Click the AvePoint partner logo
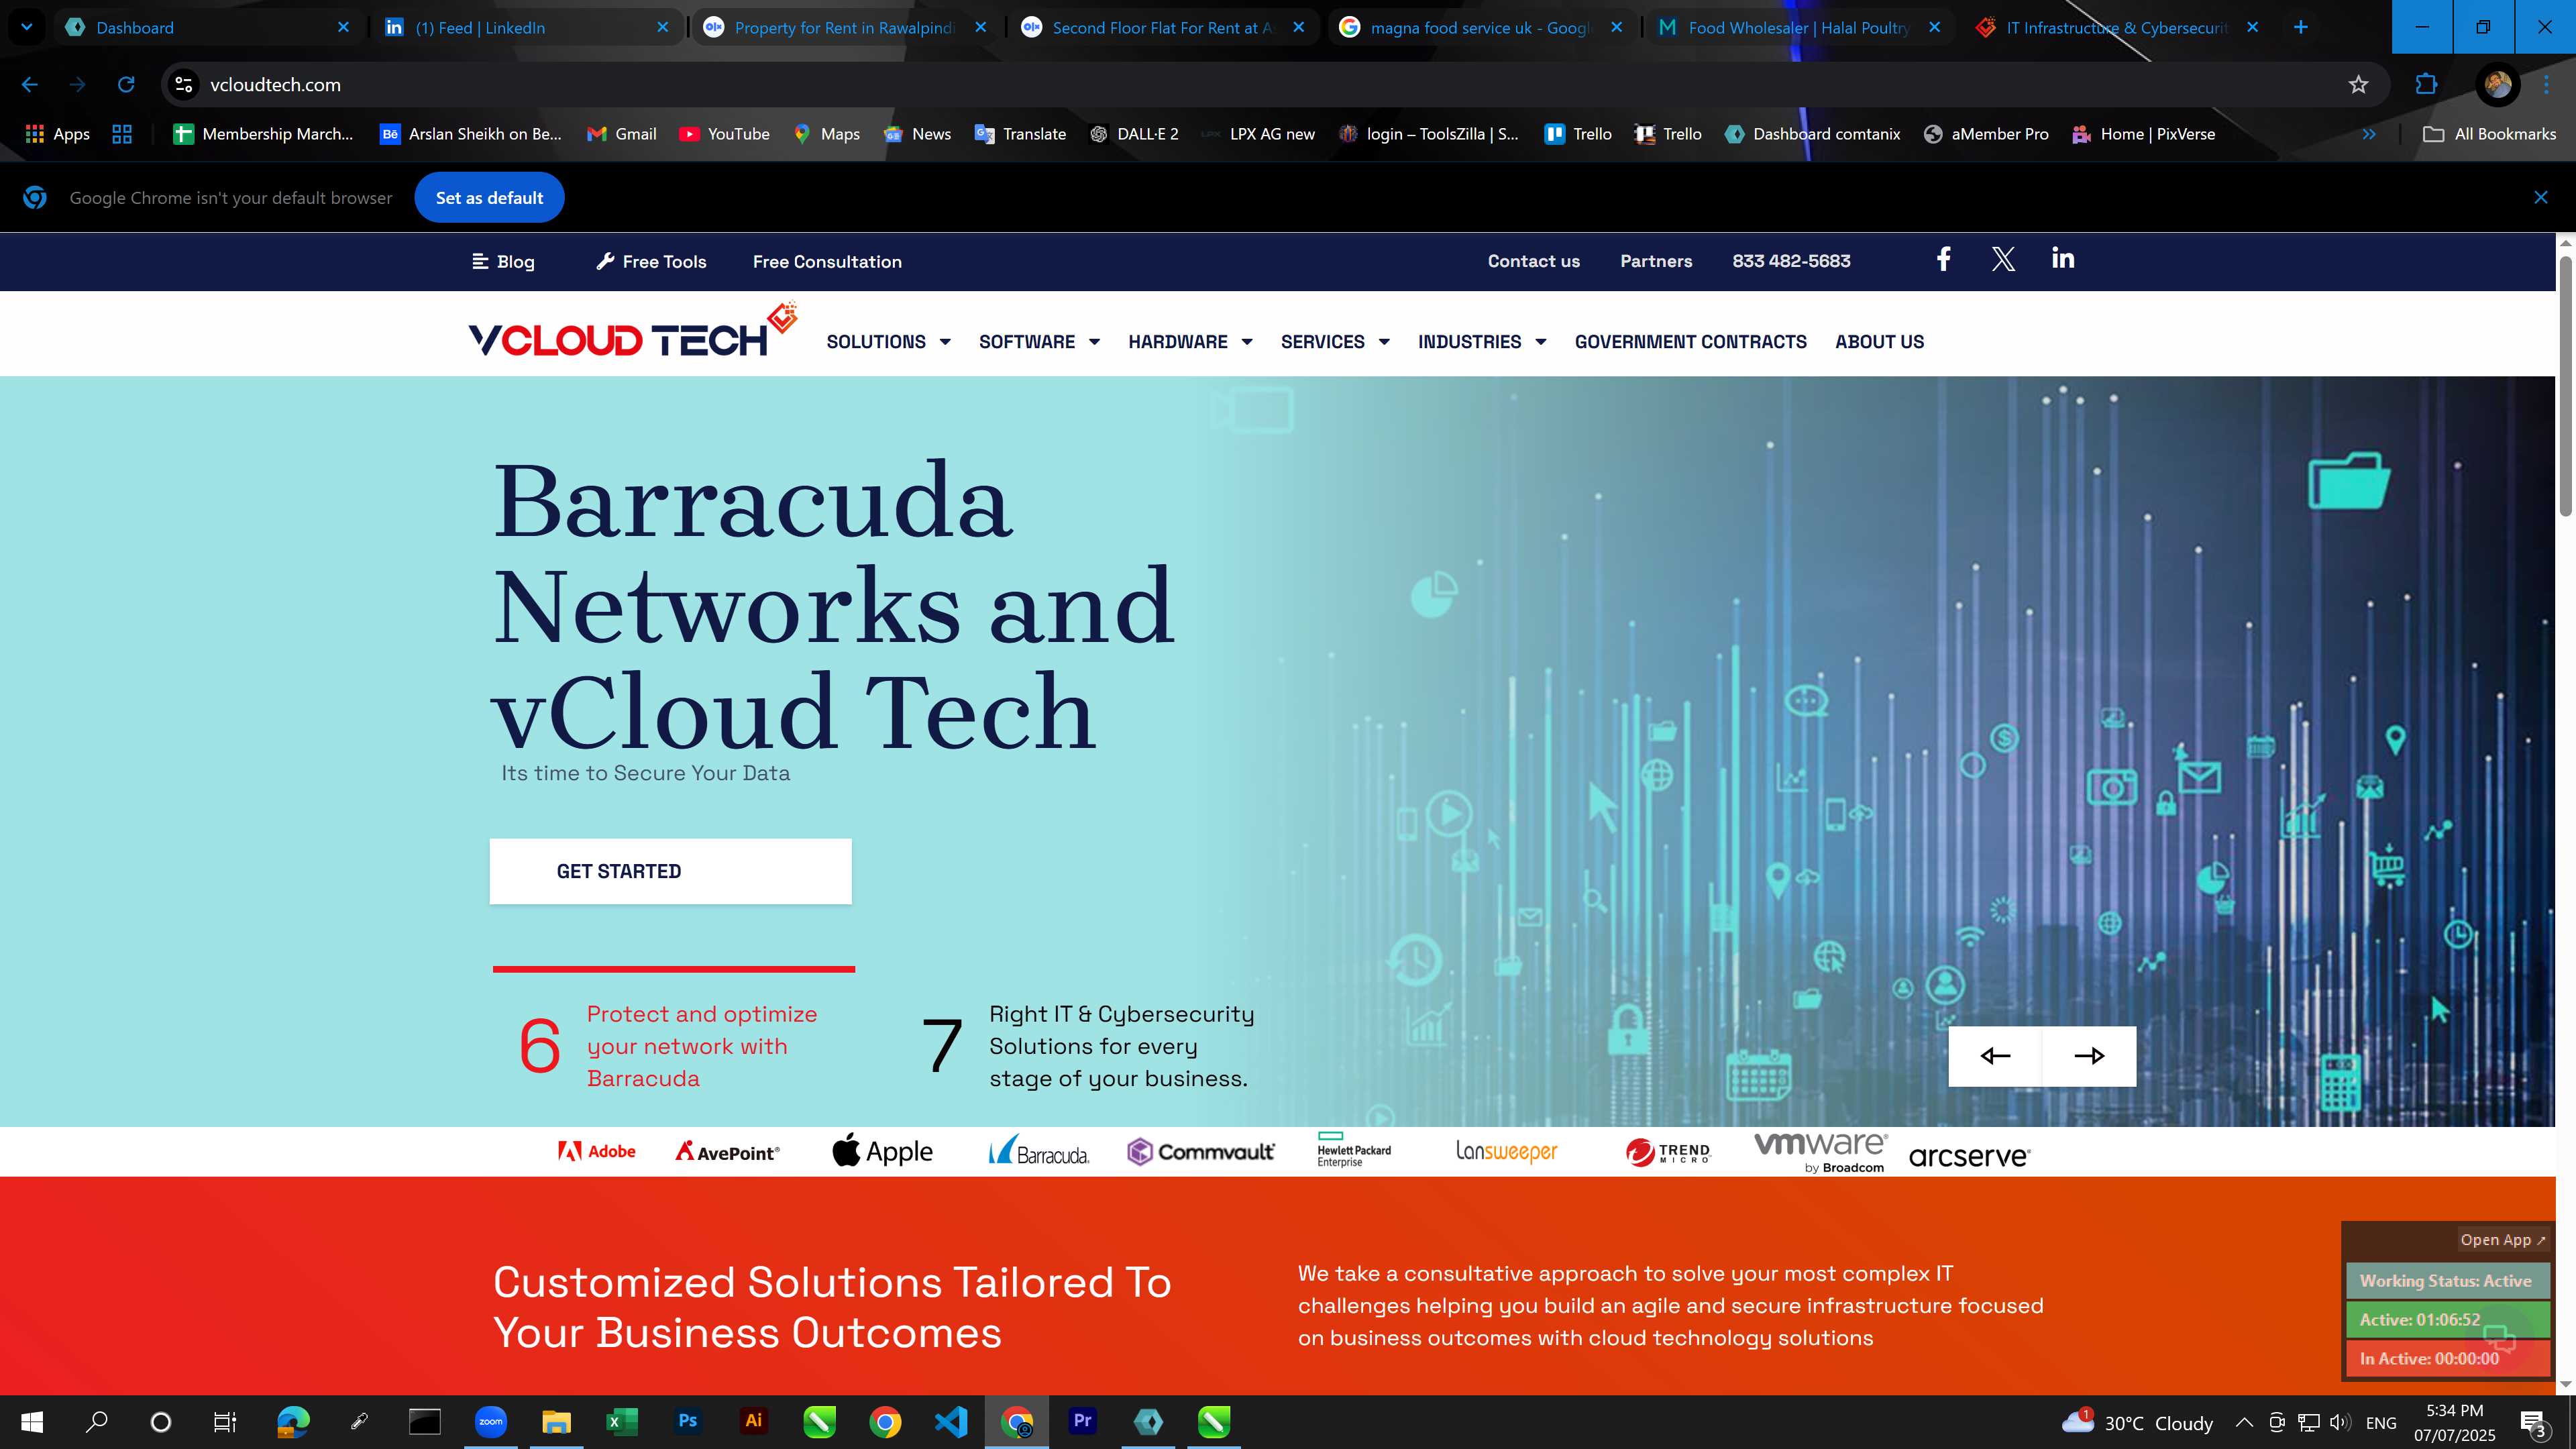 tap(727, 1152)
